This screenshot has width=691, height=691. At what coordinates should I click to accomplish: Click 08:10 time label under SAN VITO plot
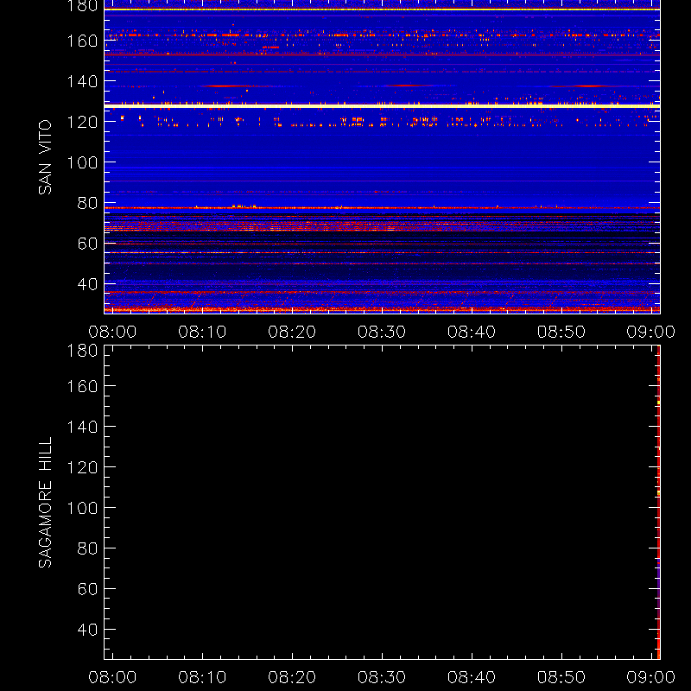[x=202, y=332]
